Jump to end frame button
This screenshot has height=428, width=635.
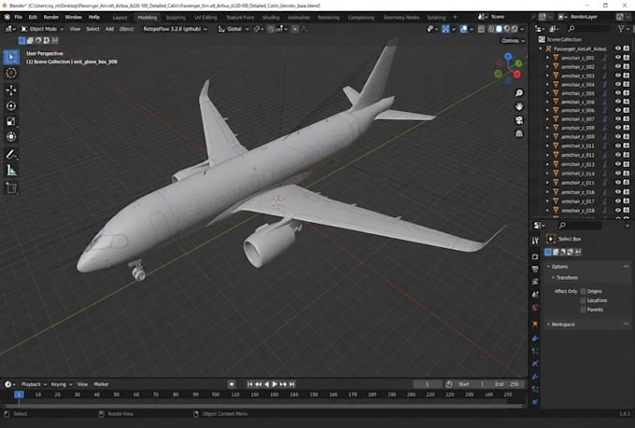point(292,384)
